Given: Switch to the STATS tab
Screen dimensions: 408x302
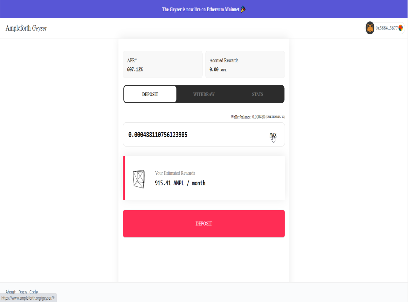Looking at the screenshot, I should pos(257,94).
